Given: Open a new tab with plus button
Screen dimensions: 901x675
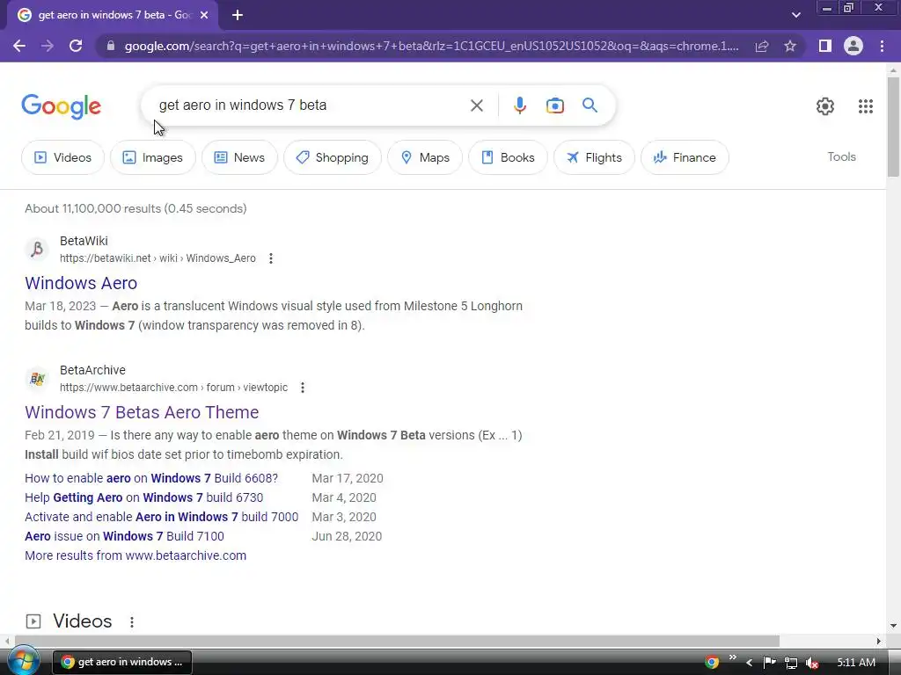Looking at the screenshot, I should [238, 15].
